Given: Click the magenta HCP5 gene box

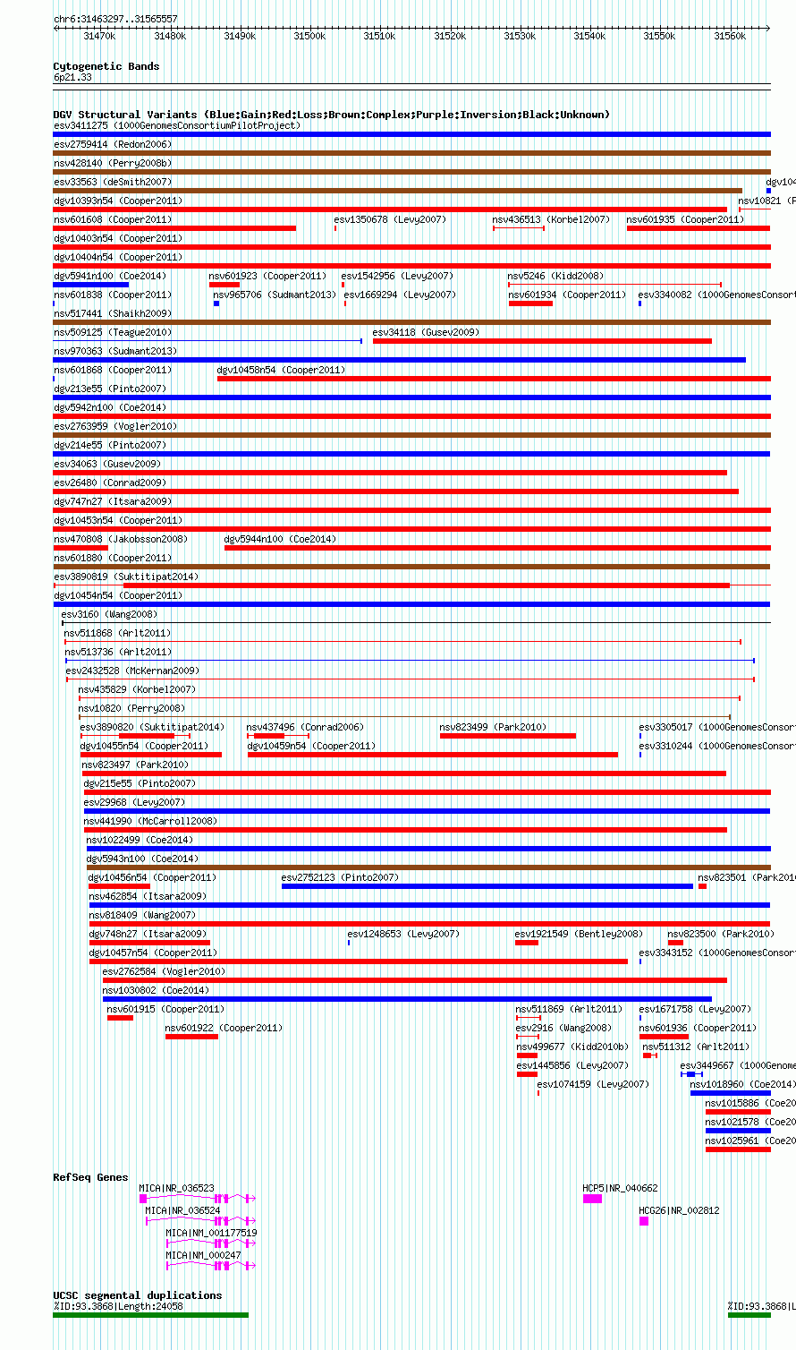Looking at the screenshot, I should [592, 1199].
